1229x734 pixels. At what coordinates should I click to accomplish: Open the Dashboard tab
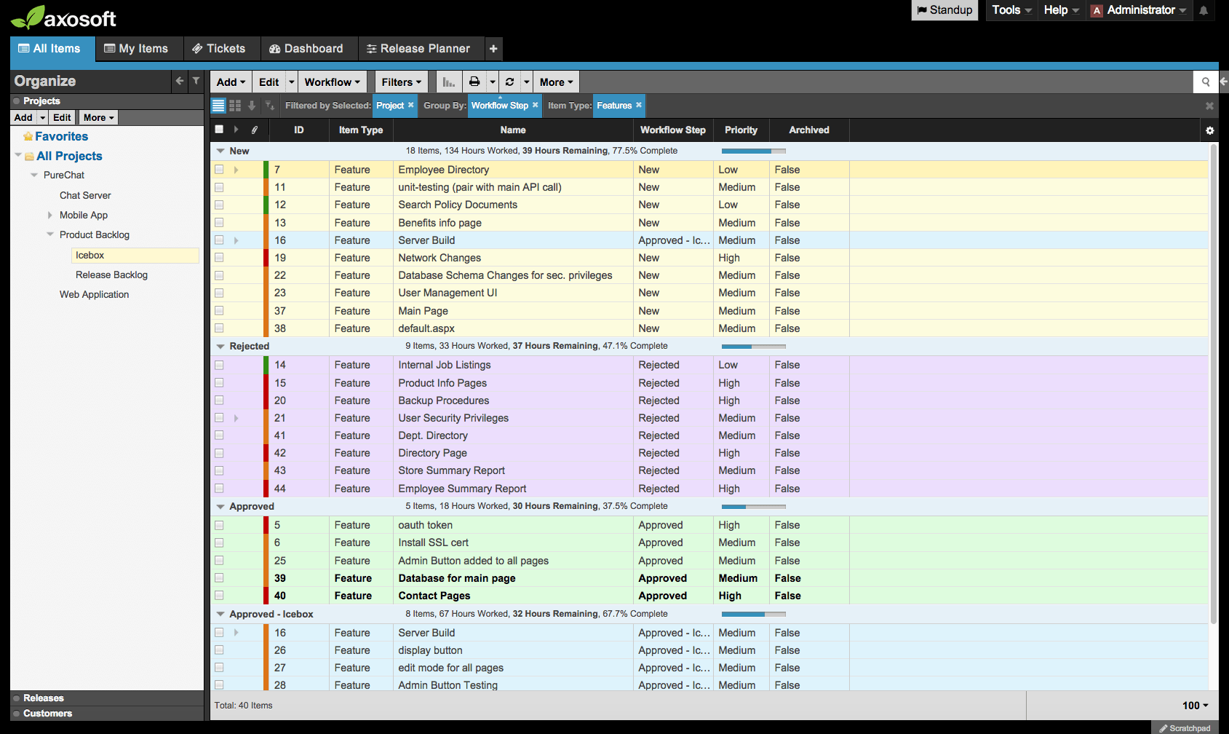pos(306,49)
